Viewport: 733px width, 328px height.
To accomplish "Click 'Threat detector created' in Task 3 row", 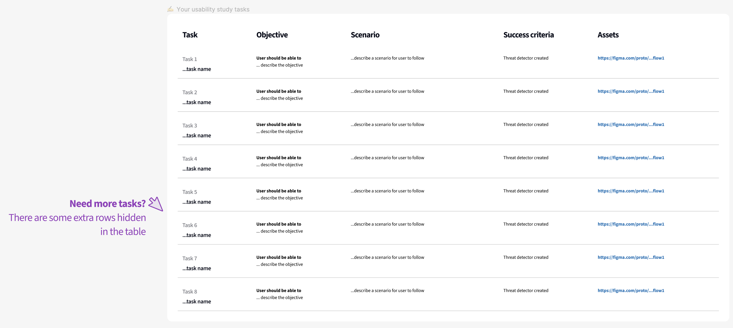I will pyautogui.click(x=526, y=125).
